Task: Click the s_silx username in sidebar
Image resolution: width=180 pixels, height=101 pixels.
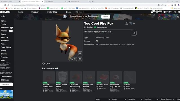Action: click(3, 16)
